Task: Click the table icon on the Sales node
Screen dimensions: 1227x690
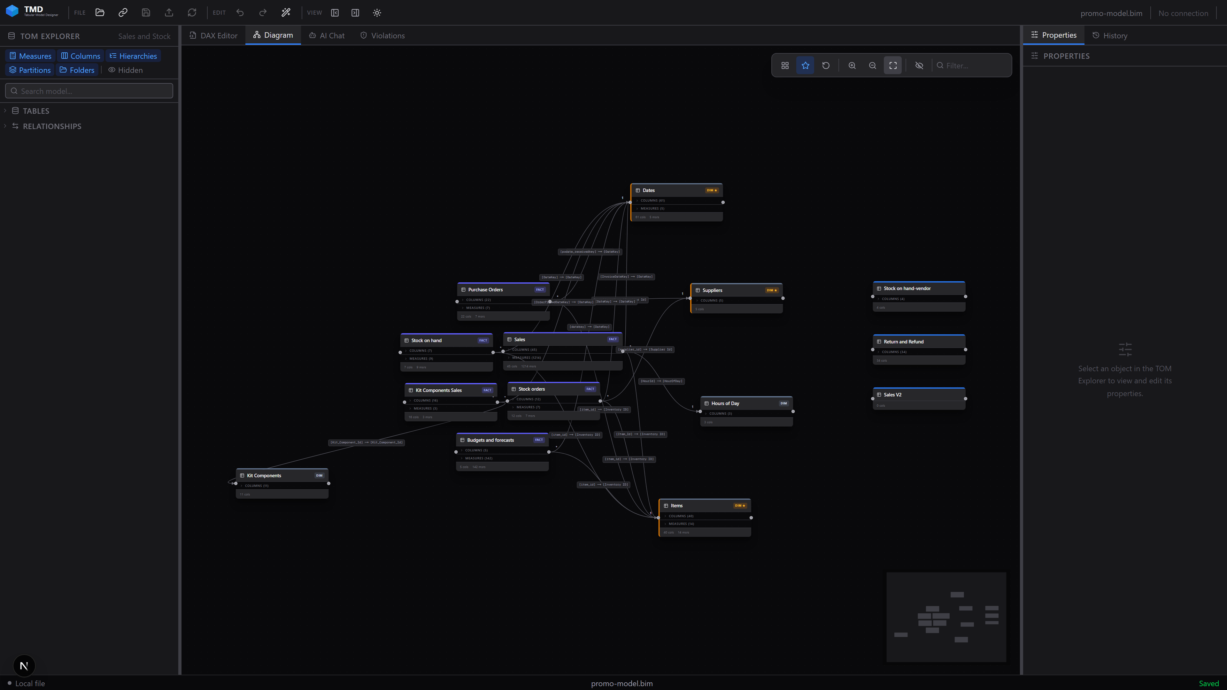Action: coord(509,340)
